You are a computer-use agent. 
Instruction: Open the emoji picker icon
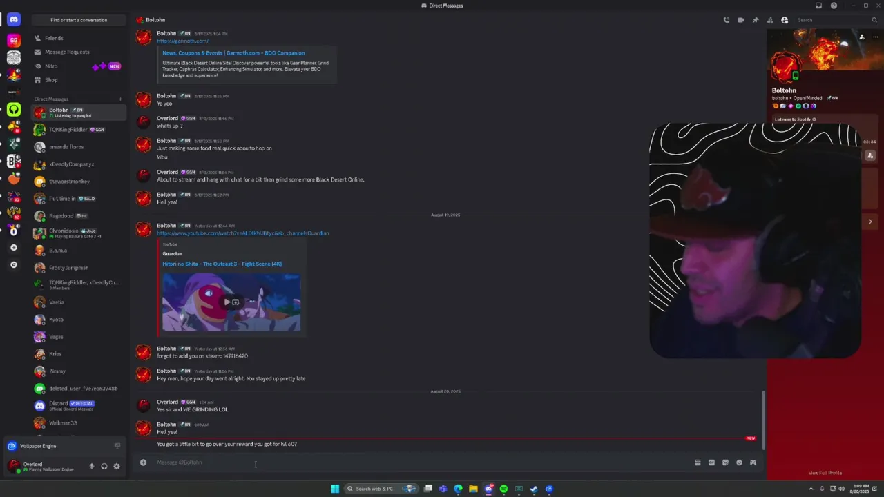739,462
